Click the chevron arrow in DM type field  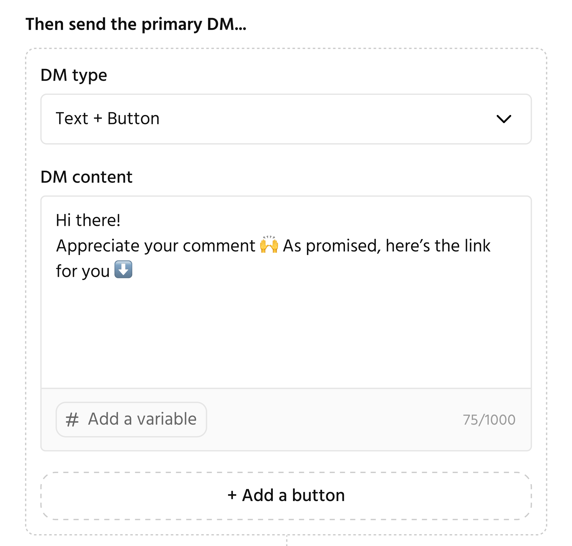point(503,119)
